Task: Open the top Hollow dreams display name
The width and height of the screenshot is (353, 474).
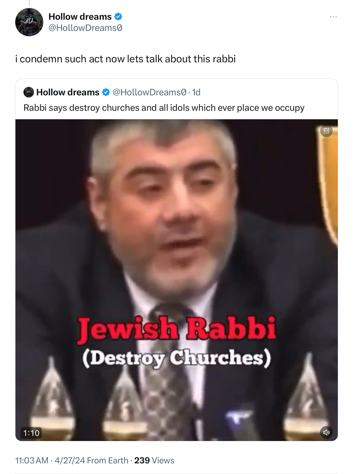Action: point(80,17)
